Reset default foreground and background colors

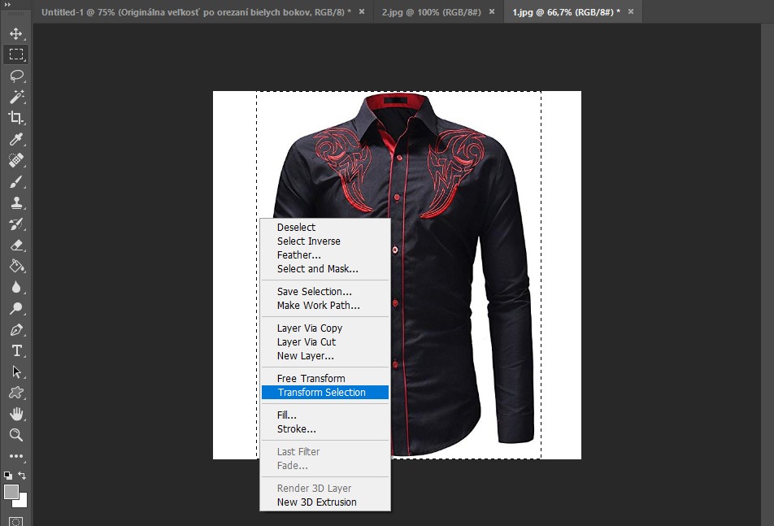[8, 476]
